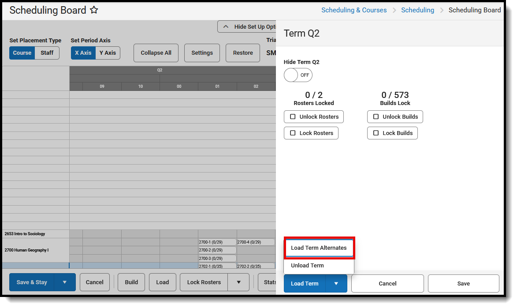
Task: Switch Set Period Axis to Y Axis
Action: pyautogui.click(x=108, y=53)
